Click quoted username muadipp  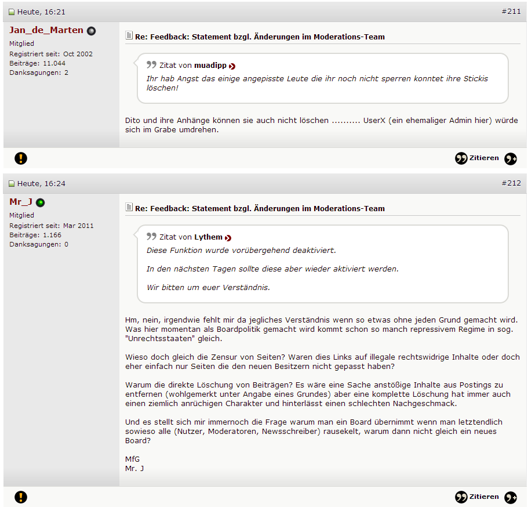click(210, 66)
